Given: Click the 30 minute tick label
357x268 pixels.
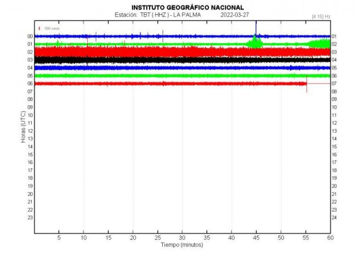Looking at the screenshot, I should [182, 238].
